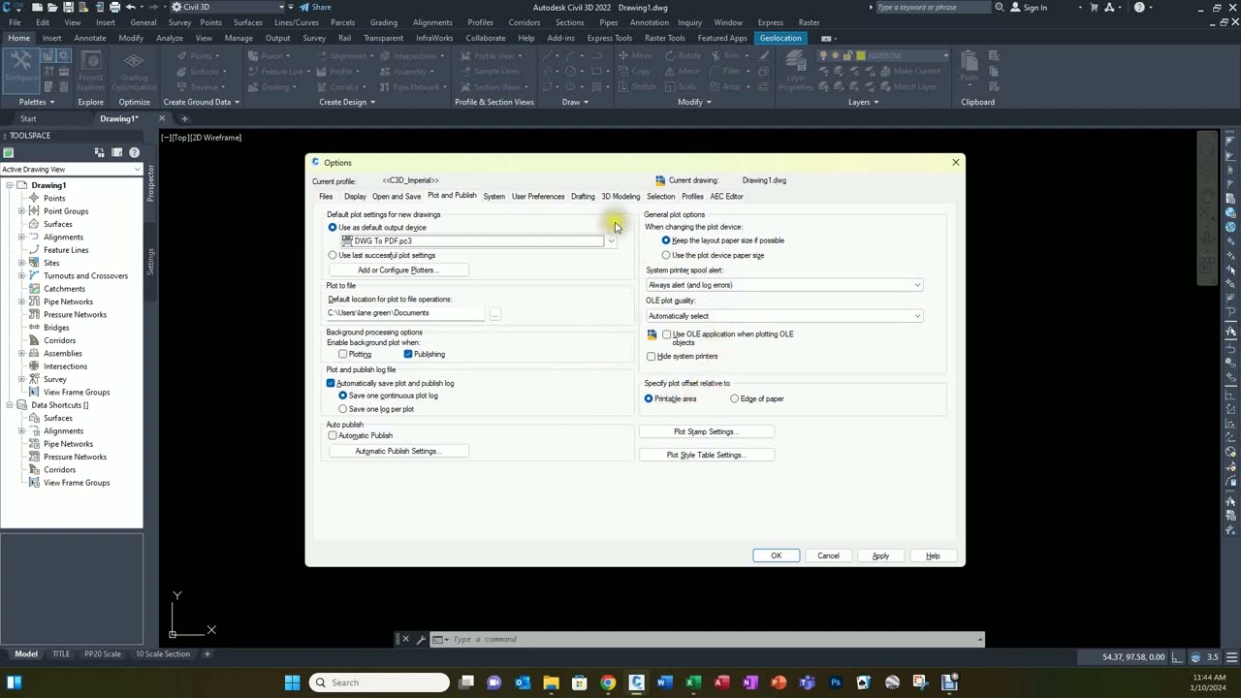
Task: Click the browse button for plot file location
Action: [x=495, y=313]
